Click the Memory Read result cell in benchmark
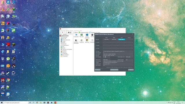185x104 pixels. (106, 39)
